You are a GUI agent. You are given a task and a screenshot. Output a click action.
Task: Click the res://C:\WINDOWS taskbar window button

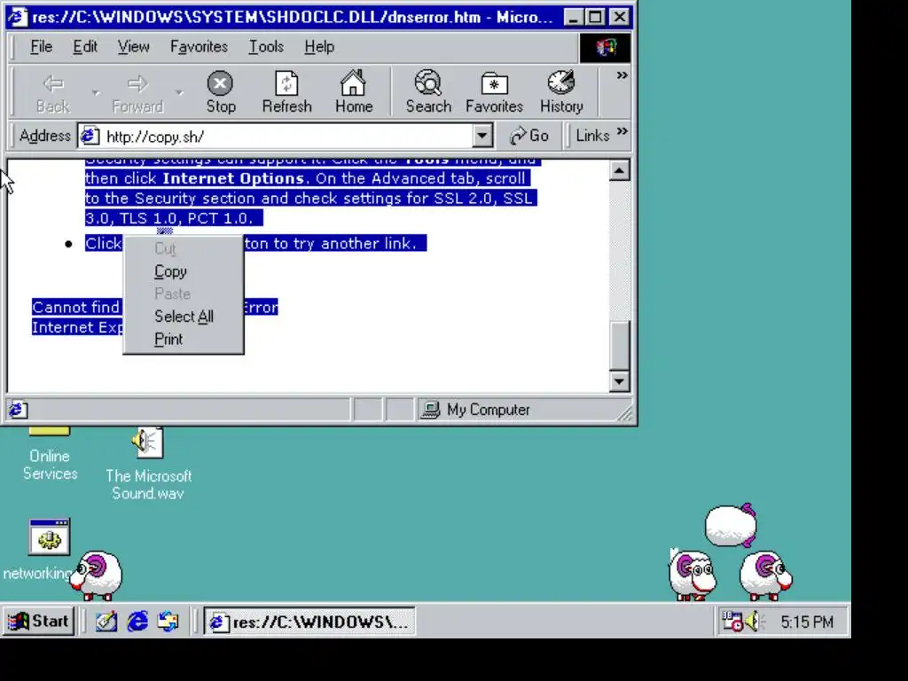tap(309, 622)
